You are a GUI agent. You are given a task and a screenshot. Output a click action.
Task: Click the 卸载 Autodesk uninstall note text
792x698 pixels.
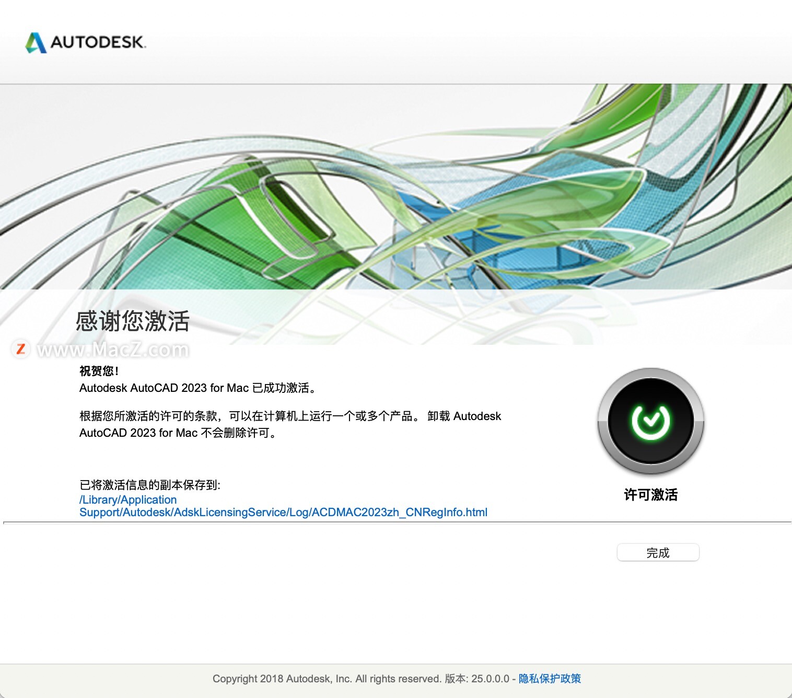pos(464,416)
